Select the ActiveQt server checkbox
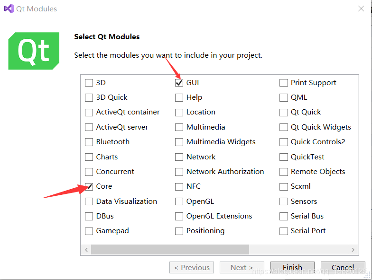372x280 pixels. [89, 127]
